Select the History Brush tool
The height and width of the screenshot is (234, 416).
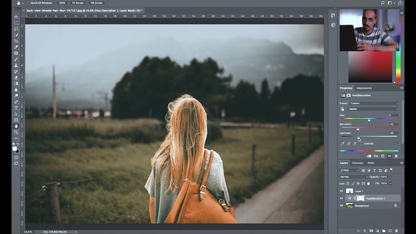pyautogui.click(x=16, y=71)
